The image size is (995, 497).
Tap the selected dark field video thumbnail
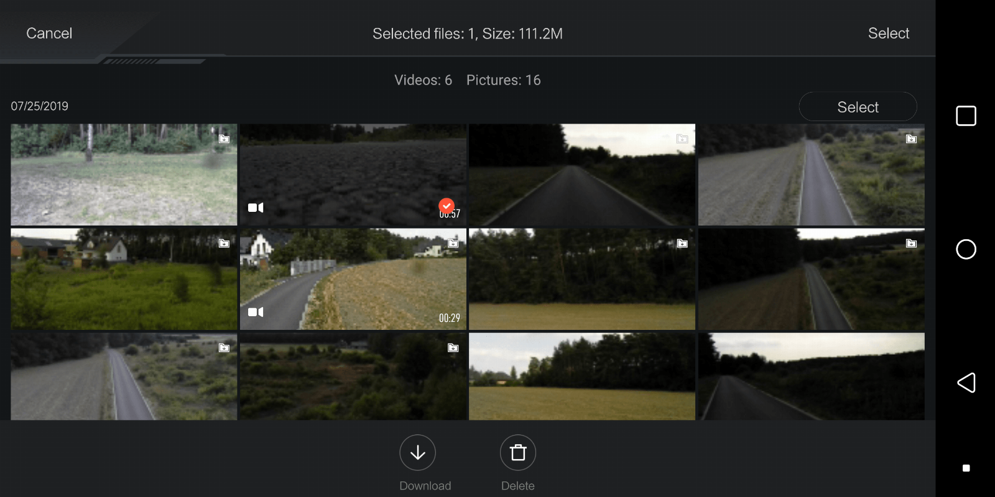[x=353, y=175]
